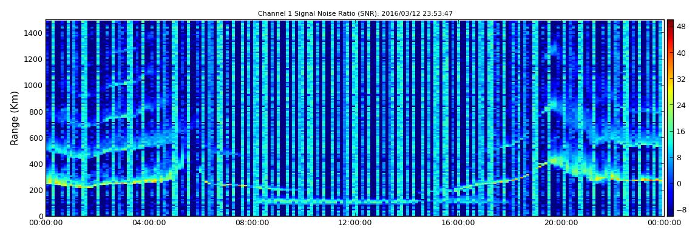
Task: Click the 400 range tick label
Action: pos(36,164)
